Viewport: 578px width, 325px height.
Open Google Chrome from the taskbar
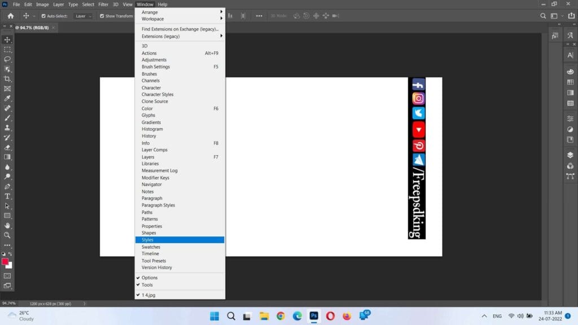coord(281,316)
